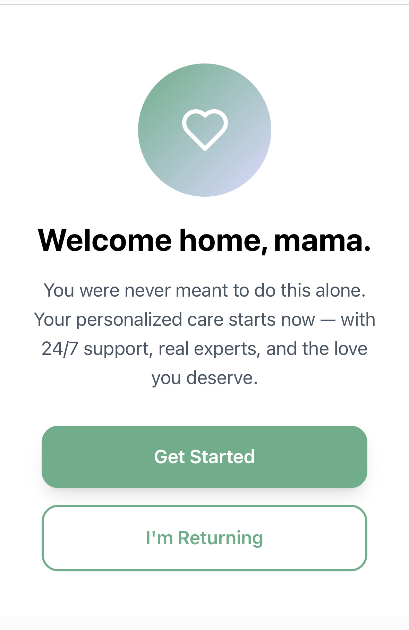Click the word "with" ending the second line
Viewport: 409px width, 630px height.
pyautogui.click(x=358, y=320)
